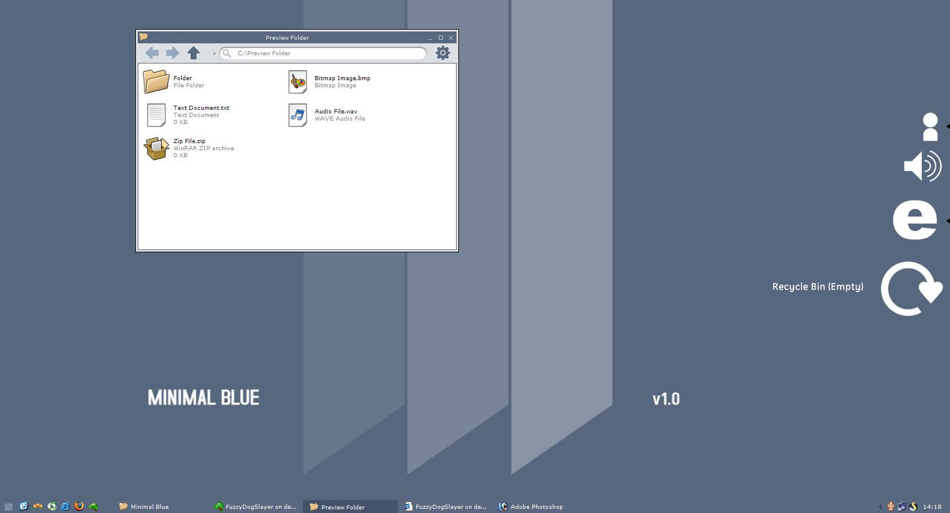Select the Bitmap Image.bmp file icon
The height and width of the screenshot is (513, 950).
(298, 82)
